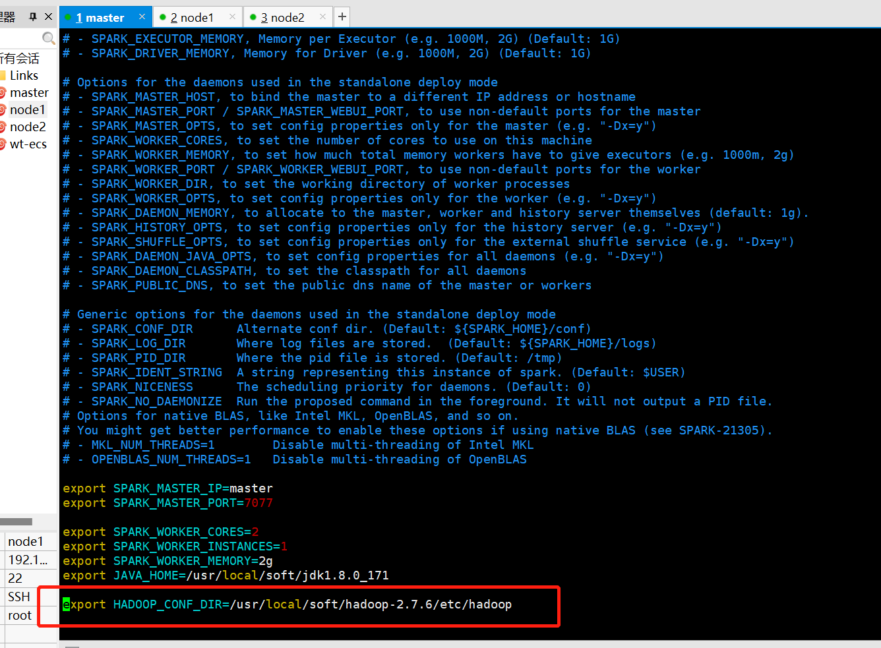The width and height of the screenshot is (881, 648).
Task: Click the 'SPARK_EXECUTOR_MEMORY' comment line
Action: click(342, 39)
